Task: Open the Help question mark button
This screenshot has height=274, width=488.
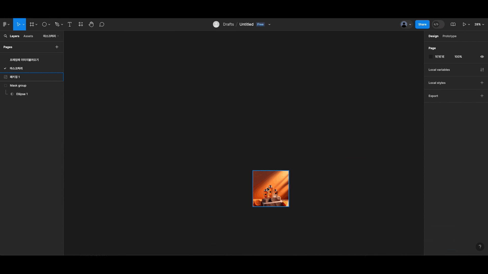Action: [480, 247]
